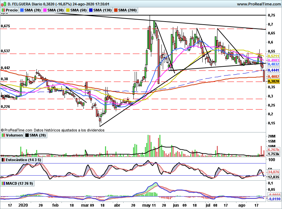This screenshot has height=209, width=282.
Task: Click the SMA (50) yellow legend label
Action: pyautogui.click(x=78, y=10)
